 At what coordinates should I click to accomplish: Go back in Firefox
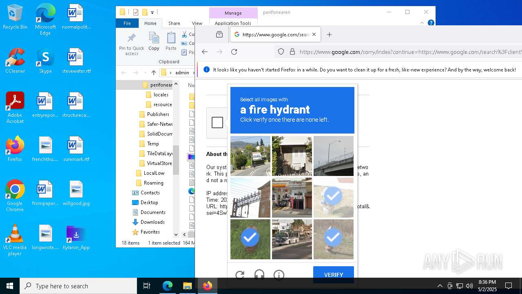point(205,52)
